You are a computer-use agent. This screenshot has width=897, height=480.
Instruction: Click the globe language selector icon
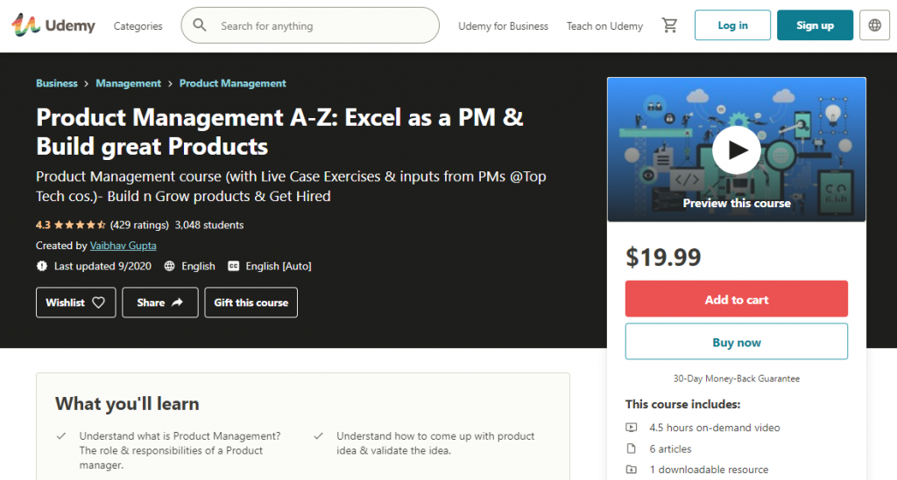pyautogui.click(x=874, y=25)
